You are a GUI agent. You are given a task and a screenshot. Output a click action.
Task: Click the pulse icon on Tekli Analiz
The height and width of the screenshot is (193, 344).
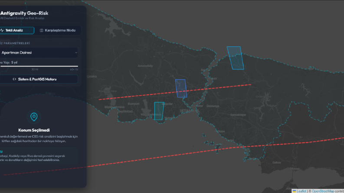tap(2, 30)
